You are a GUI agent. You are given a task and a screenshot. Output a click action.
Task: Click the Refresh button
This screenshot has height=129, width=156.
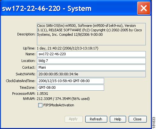click(96, 119)
